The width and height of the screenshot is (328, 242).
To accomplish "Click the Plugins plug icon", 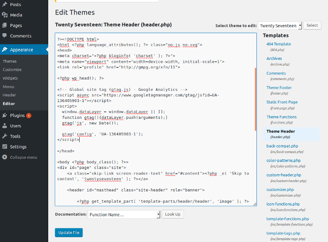I will tap(5, 115).
